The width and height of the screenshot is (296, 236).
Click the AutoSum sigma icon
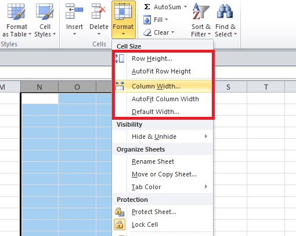147,7
